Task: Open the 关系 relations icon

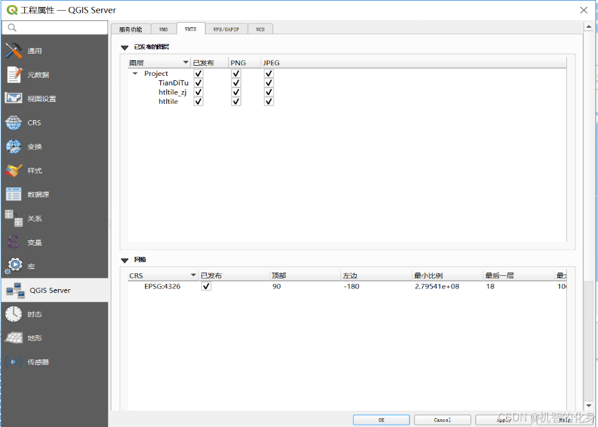Action: pos(14,218)
